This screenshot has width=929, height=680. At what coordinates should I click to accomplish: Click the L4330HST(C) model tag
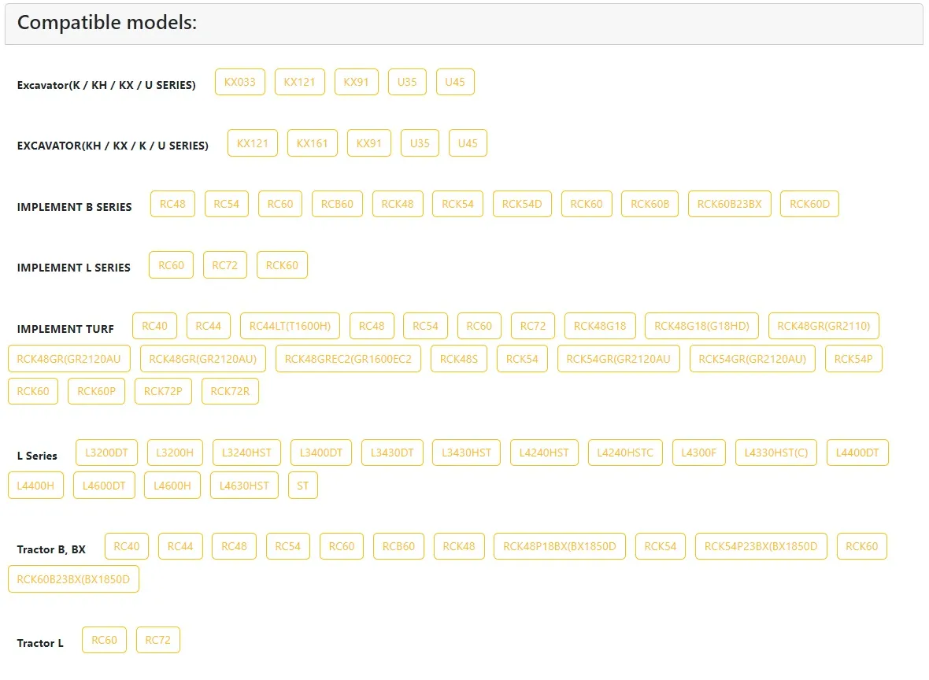tap(776, 453)
